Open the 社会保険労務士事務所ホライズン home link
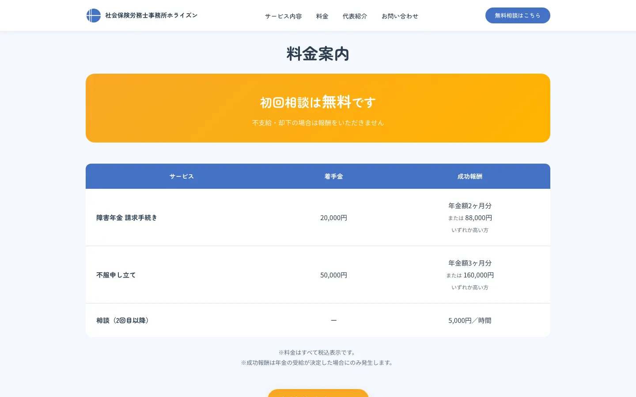This screenshot has width=636, height=397. (x=142, y=15)
